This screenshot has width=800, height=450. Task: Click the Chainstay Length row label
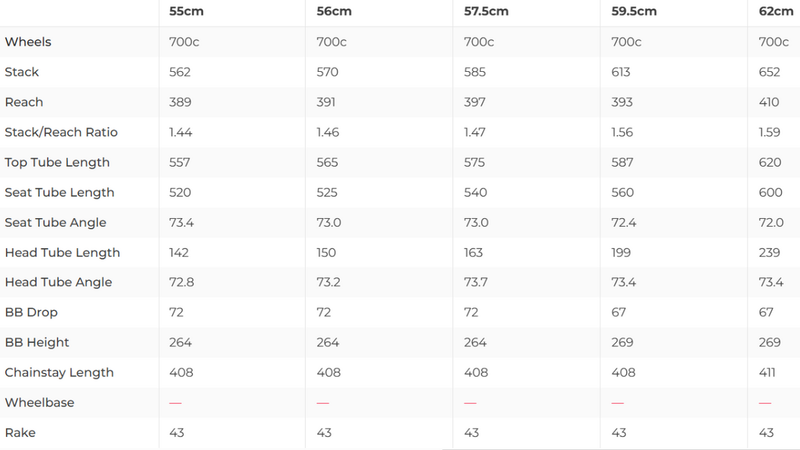click(x=59, y=372)
